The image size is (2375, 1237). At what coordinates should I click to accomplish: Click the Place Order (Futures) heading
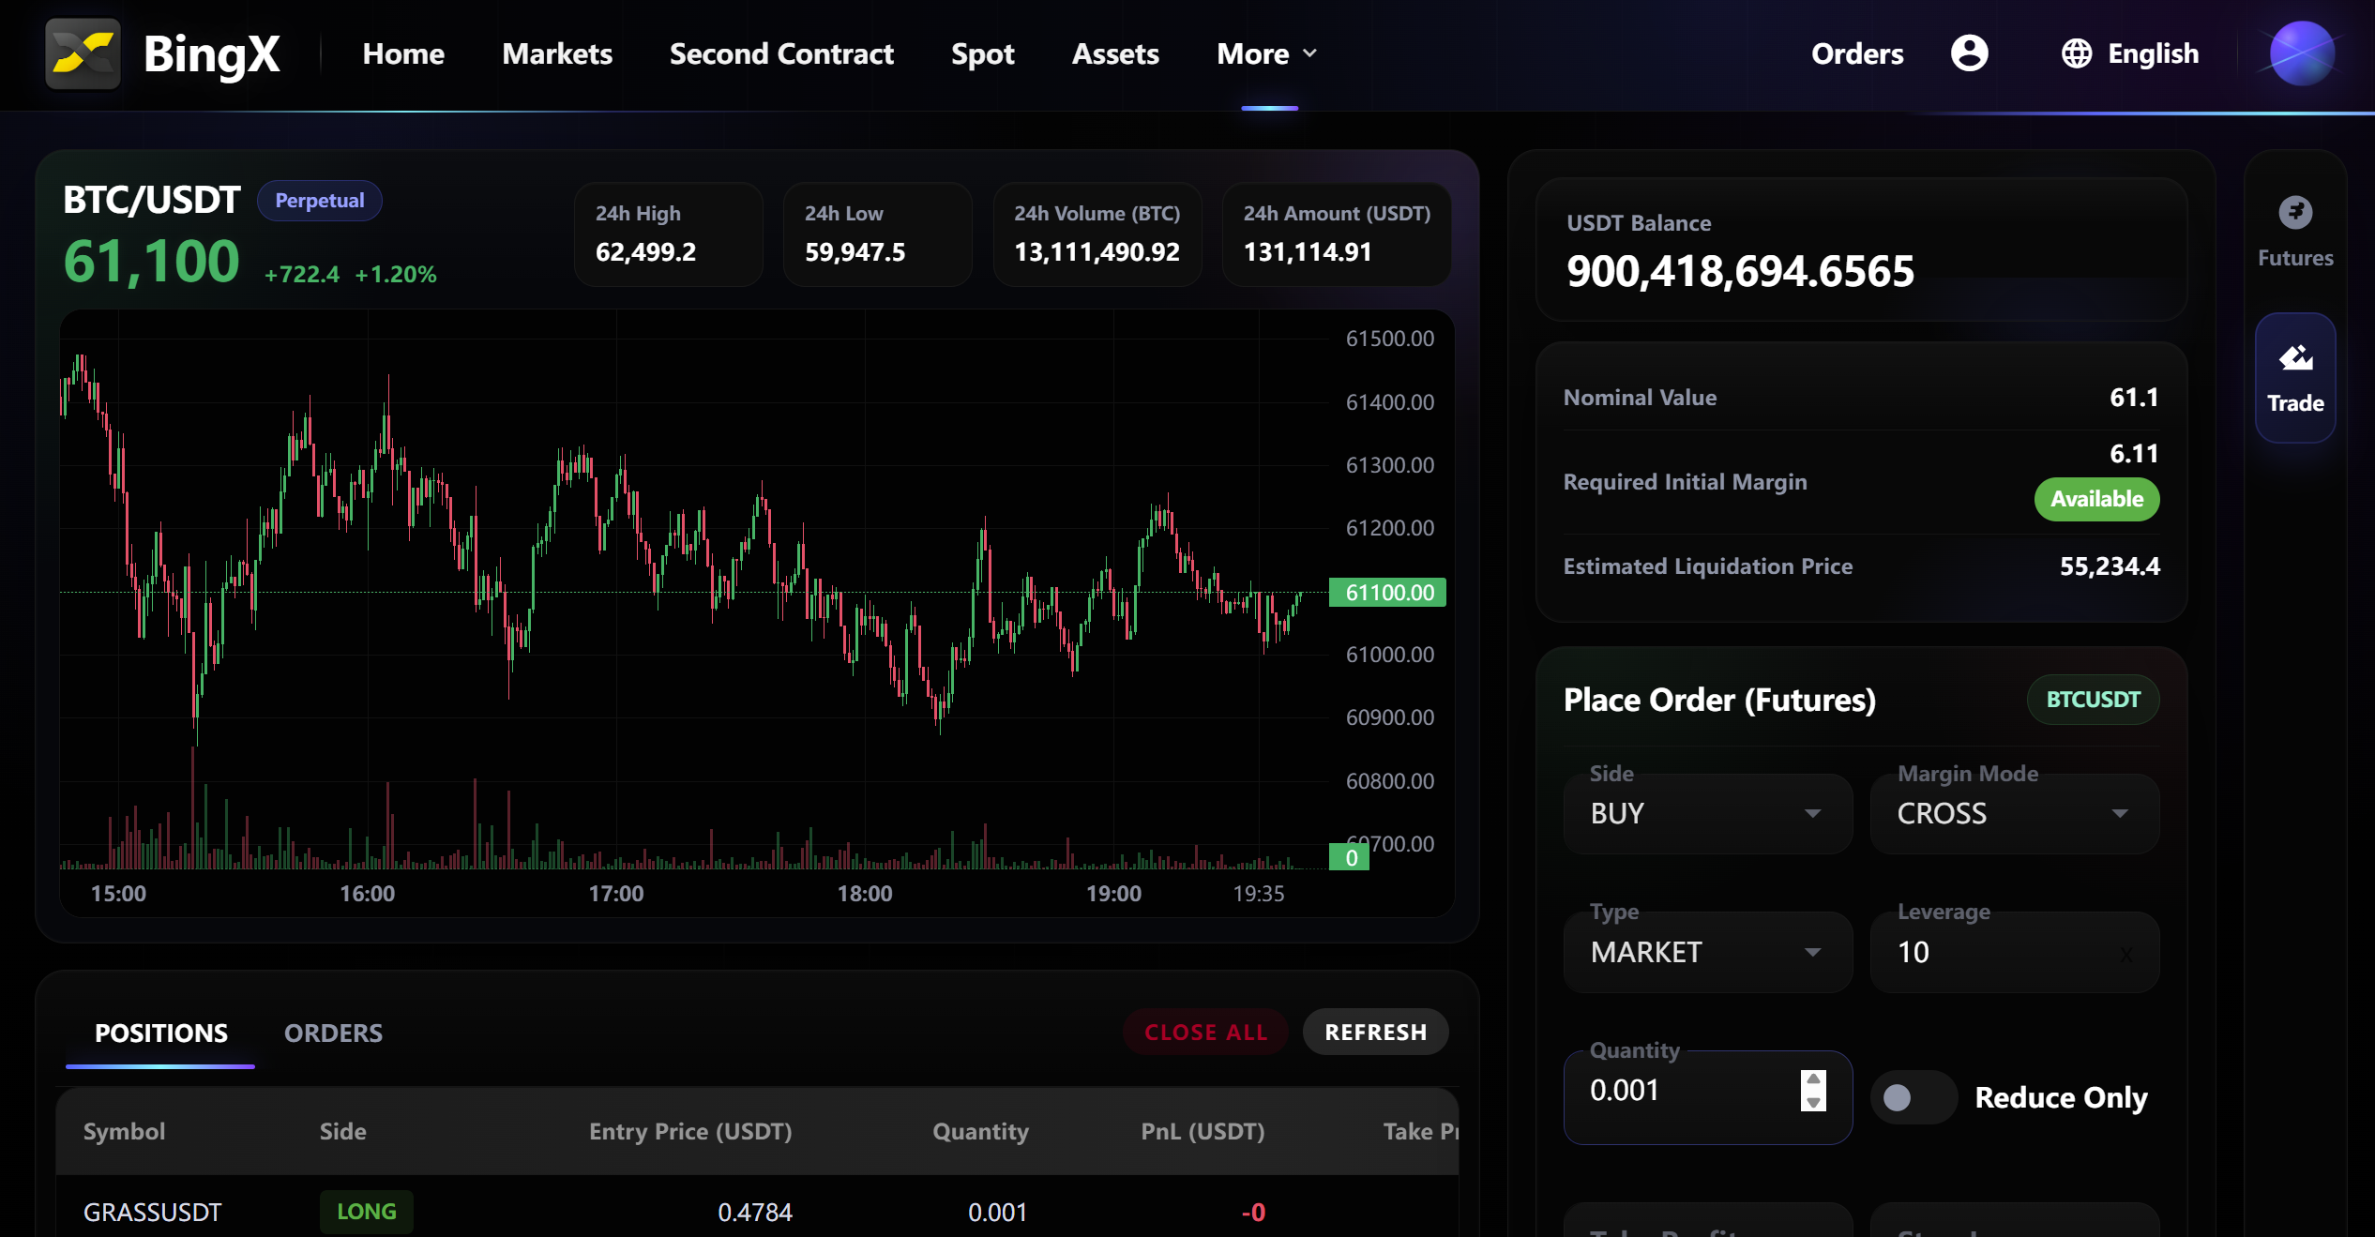pos(1719,700)
